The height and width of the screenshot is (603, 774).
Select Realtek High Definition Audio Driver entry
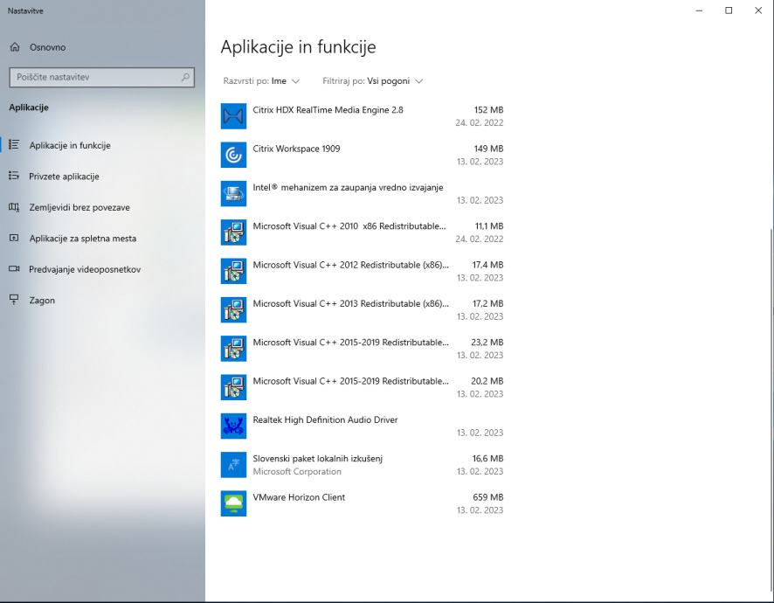pyautogui.click(x=363, y=426)
